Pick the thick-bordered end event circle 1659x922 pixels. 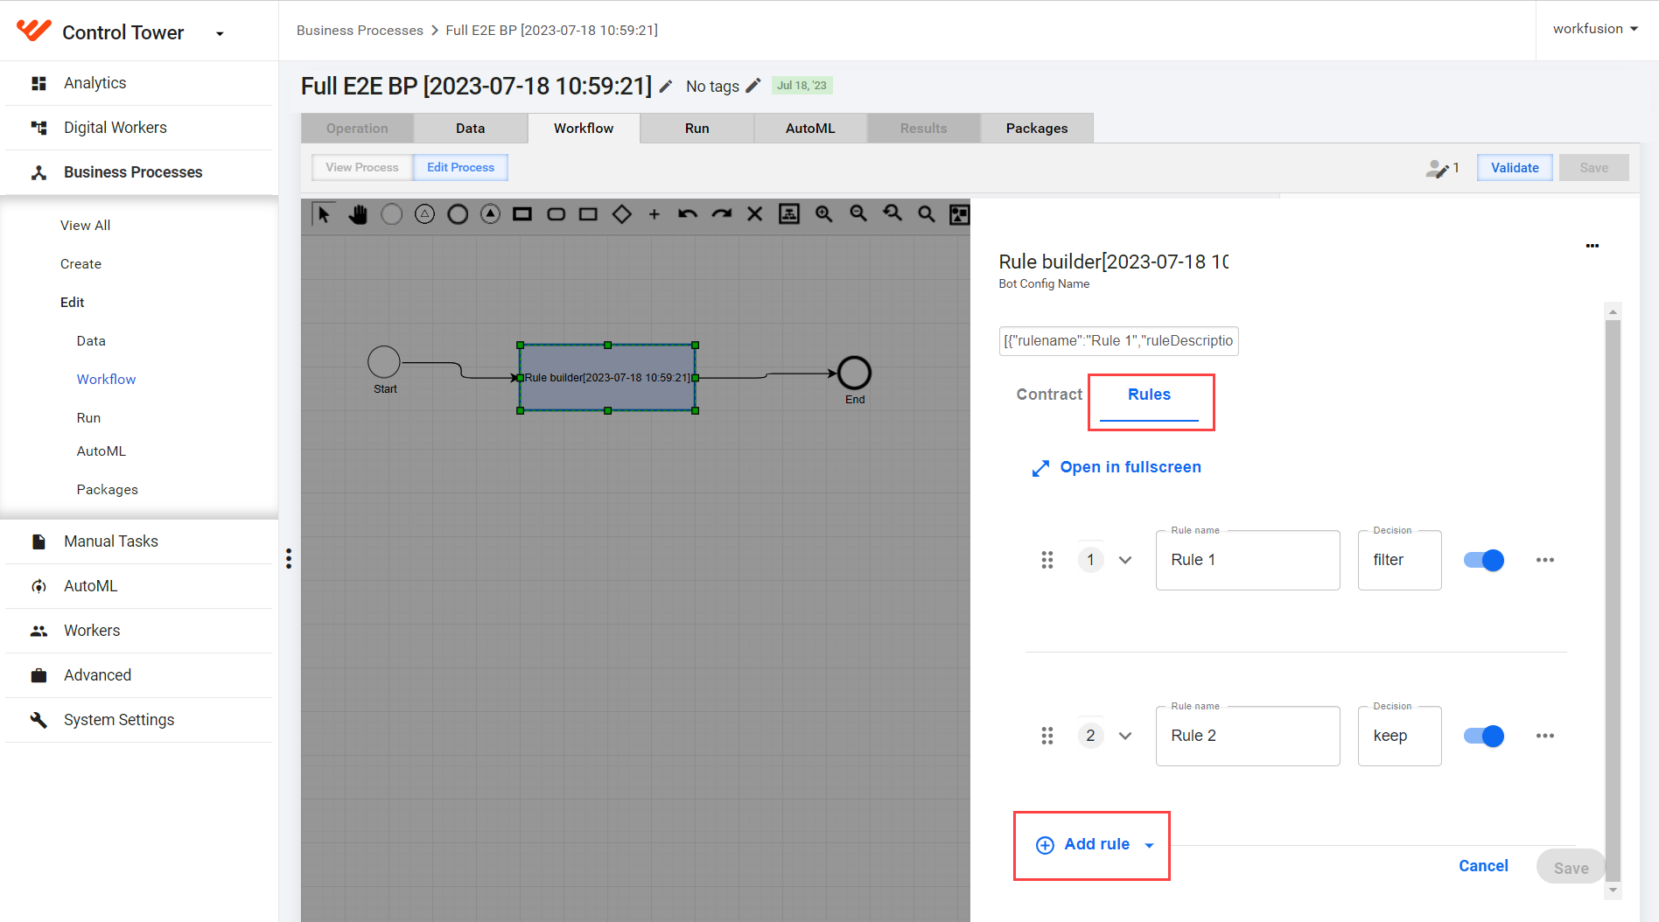[x=458, y=214]
